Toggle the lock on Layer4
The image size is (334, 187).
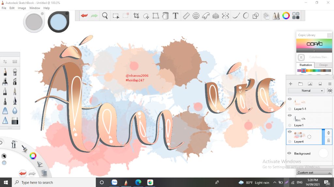click(x=328, y=140)
